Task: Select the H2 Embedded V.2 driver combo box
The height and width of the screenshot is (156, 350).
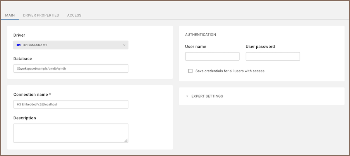Action: pyautogui.click(x=70, y=45)
